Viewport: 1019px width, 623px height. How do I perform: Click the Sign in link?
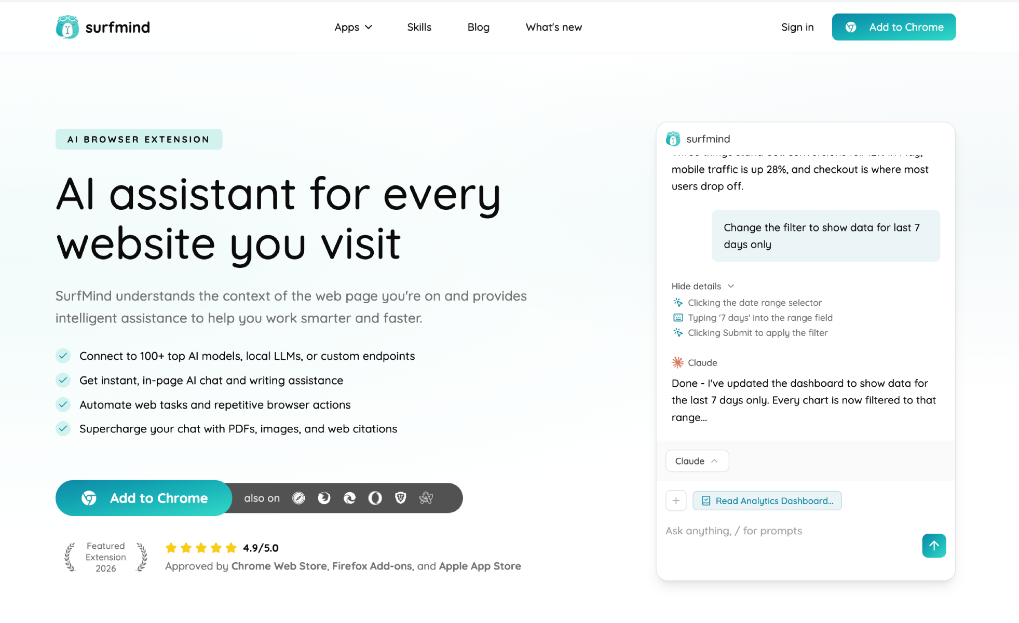click(x=797, y=27)
